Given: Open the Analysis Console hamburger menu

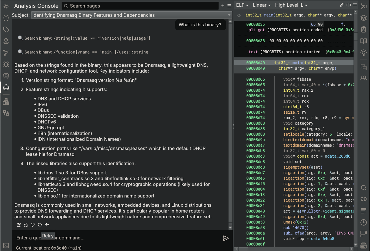Looking at the screenshot, I should coord(229,6).
